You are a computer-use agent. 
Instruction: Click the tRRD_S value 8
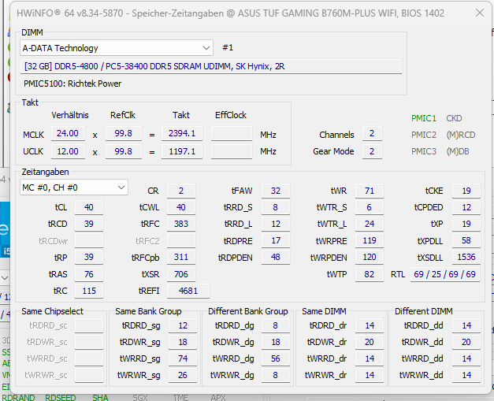pos(275,207)
